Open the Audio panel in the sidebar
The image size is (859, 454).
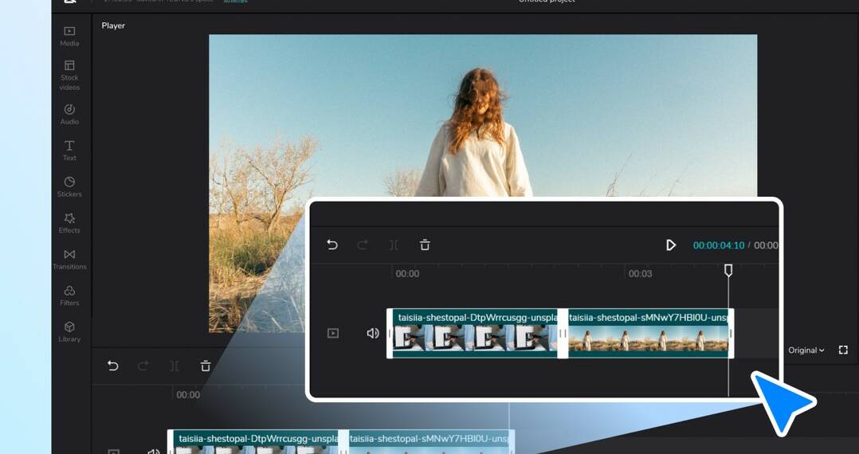click(x=69, y=115)
